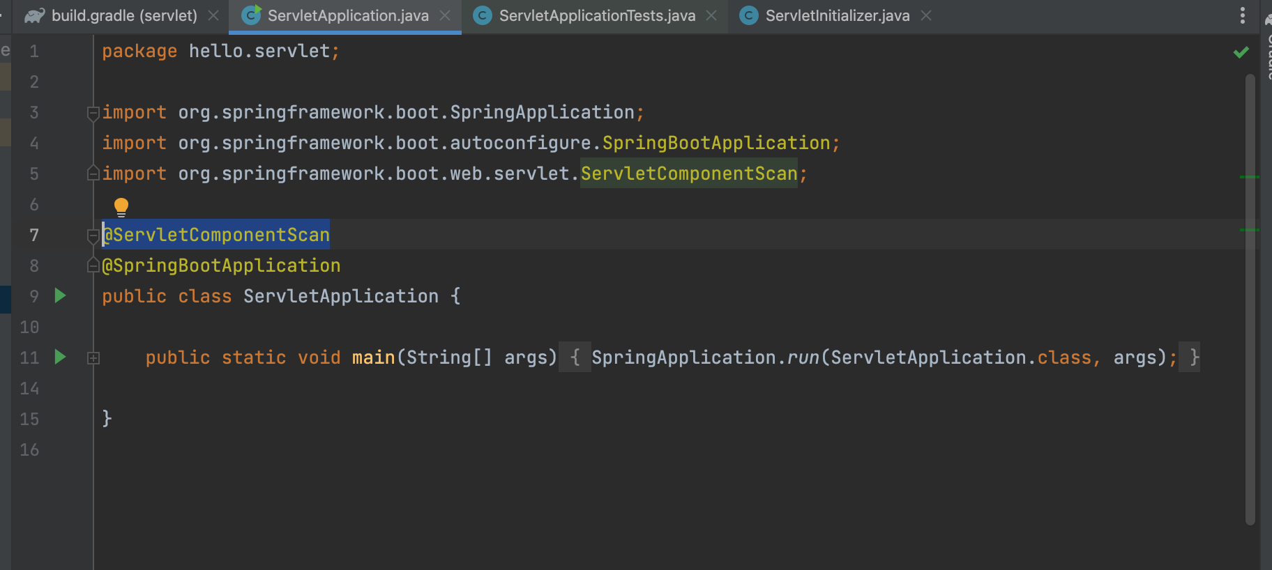Image resolution: width=1272 pixels, height=570 pixels.
Task: Click the opening folded brace of main
Action: click(575, 357)
